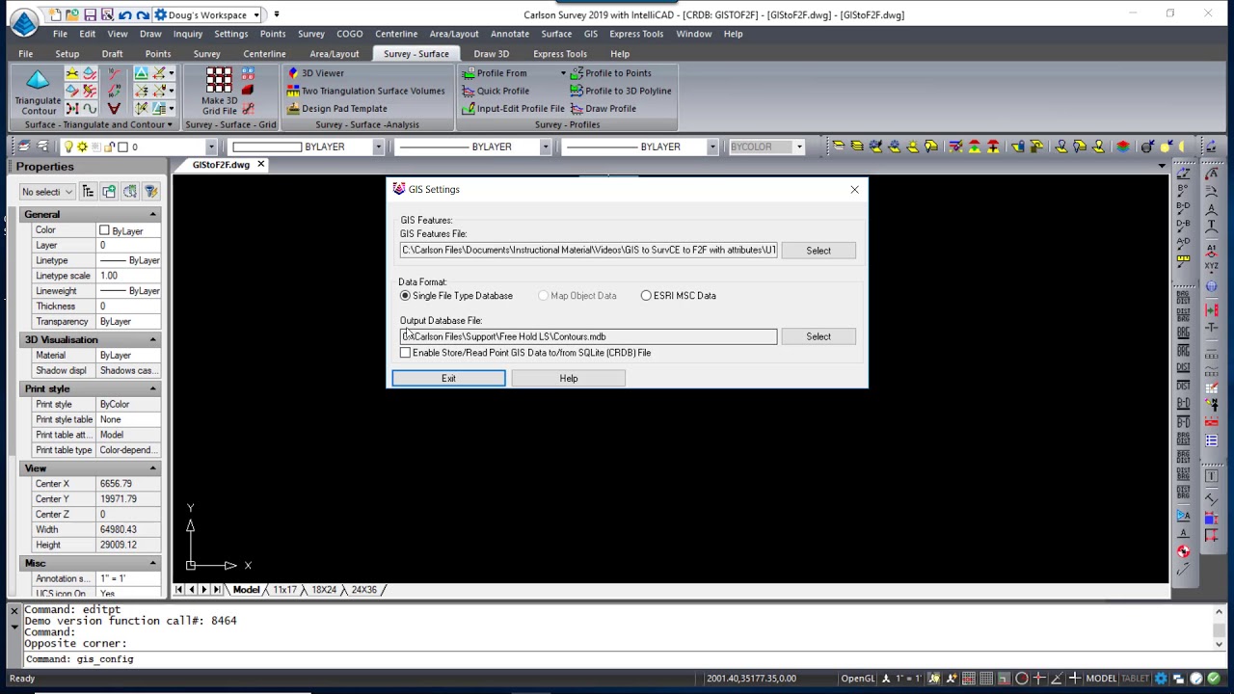Click the New drawing icon in quick access
Screen dimensions: 1234x694
55,14
